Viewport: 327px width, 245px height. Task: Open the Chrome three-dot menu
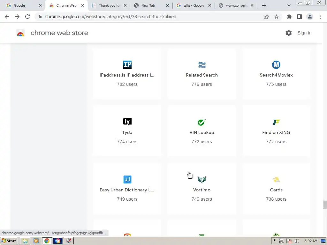click(320, 17)
